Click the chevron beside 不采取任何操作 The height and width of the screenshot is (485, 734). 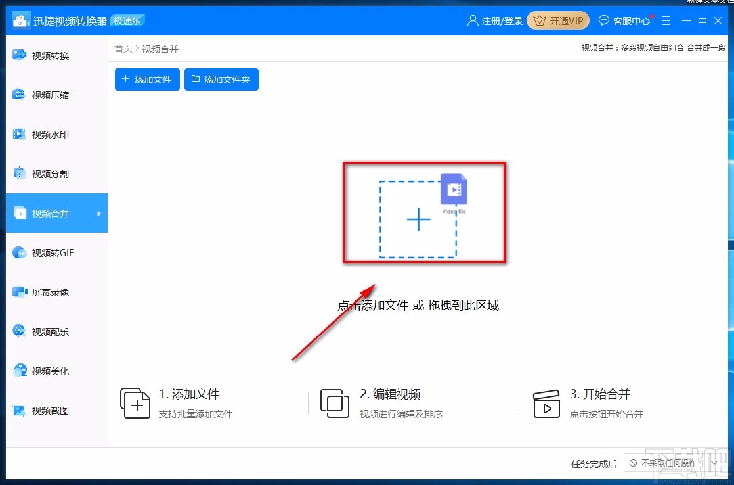pos(713,463)
